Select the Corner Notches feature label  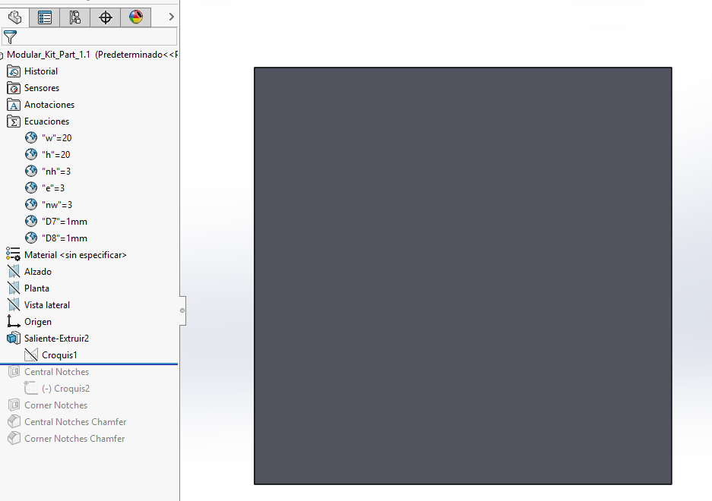55,405
